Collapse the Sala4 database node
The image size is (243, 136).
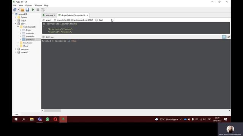16,23
